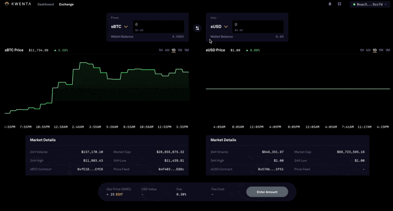Select 1M range on sBTC chart
This screenshot has width=393, height=211.
tap(187, 50)
